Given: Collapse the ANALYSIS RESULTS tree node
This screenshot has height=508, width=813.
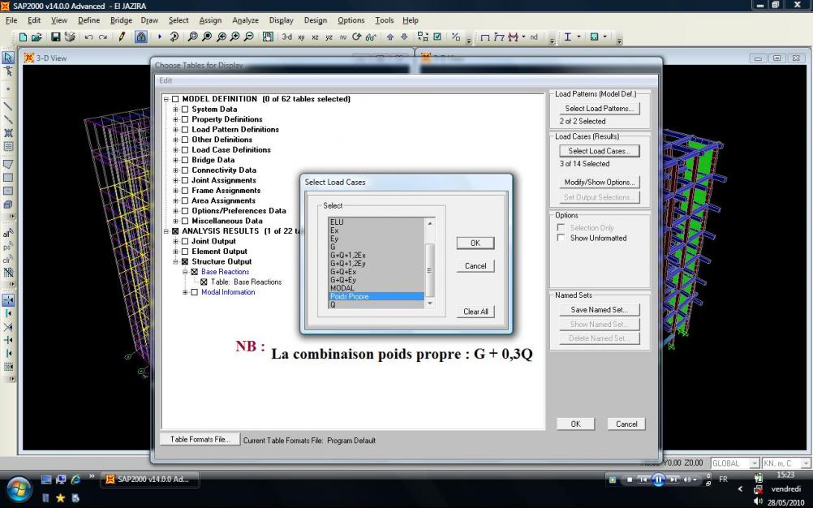Looking at the screenshot, I should pos(166,231).
